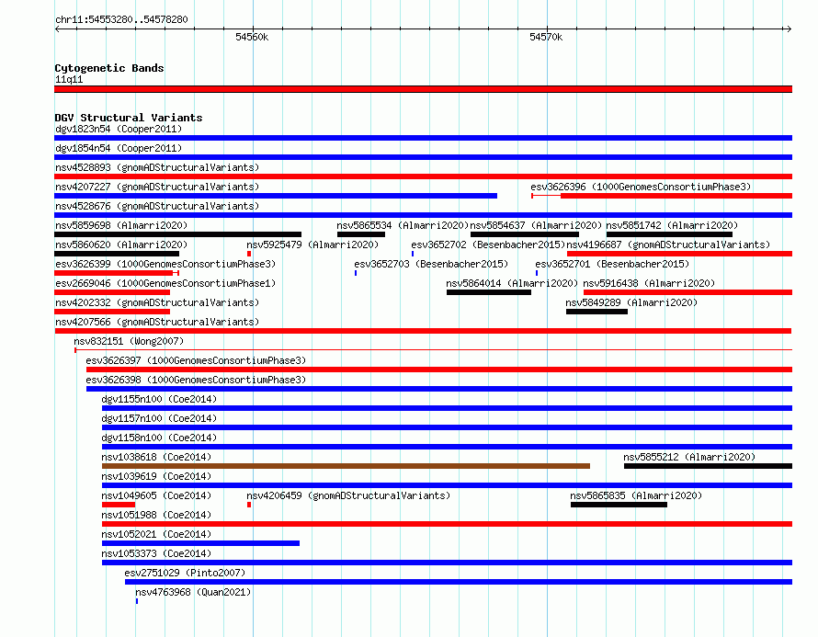Open the nsv1049605 (Coe2014) label
818x637 pixels.
point(156,495)
